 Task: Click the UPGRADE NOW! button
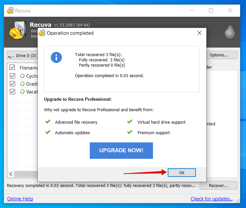121,151
